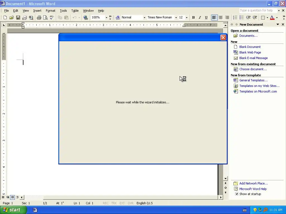
Task: Uncheck Show at startup checkbox
Action: [237, 194]
